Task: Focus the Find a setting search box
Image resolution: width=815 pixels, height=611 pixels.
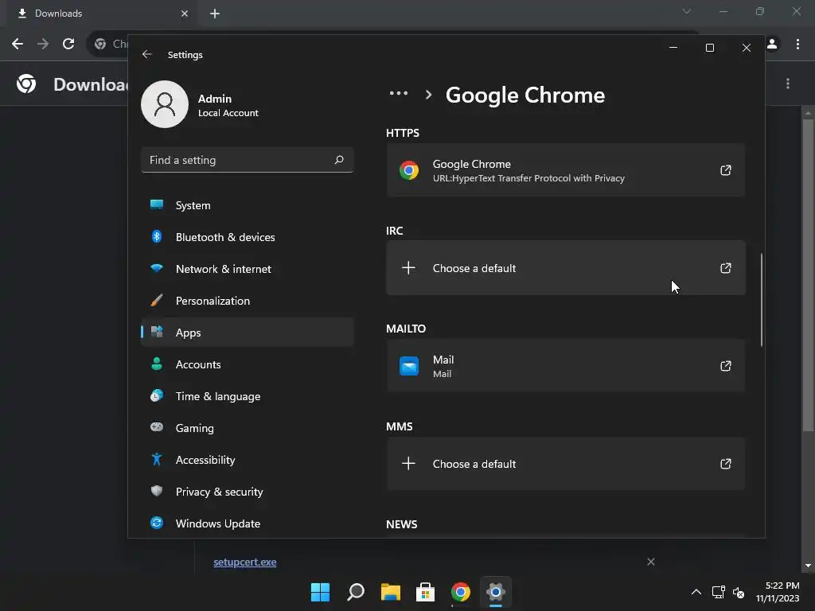Action: [x=248, y=160]
